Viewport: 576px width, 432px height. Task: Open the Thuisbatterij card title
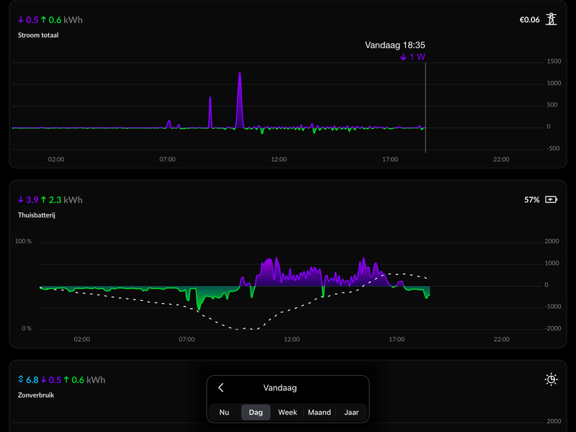pos(37,215)
